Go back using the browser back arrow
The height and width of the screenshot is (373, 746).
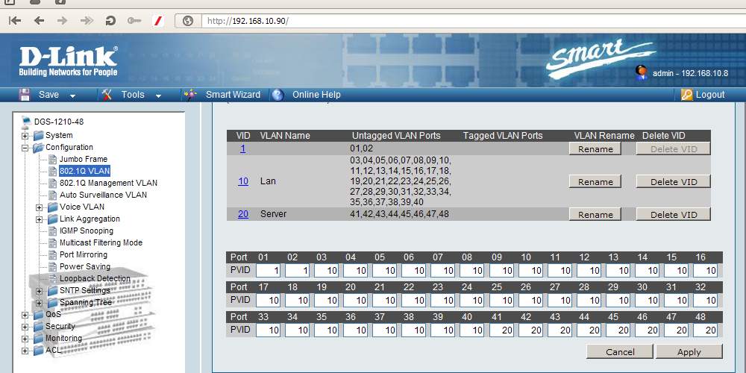(x=39, y=20)
